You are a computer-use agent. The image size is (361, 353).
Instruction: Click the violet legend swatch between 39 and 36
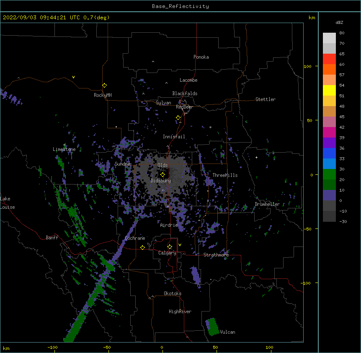coord(329,143)
